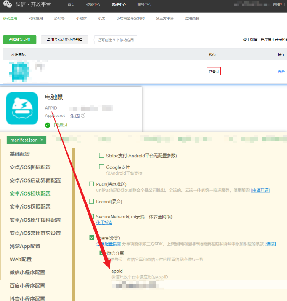This screenshot has height=301, width=287.
Task: Open the 安卓/iOS原生插件配置 section
Action: pyautogui.click(x=35, y=220)
